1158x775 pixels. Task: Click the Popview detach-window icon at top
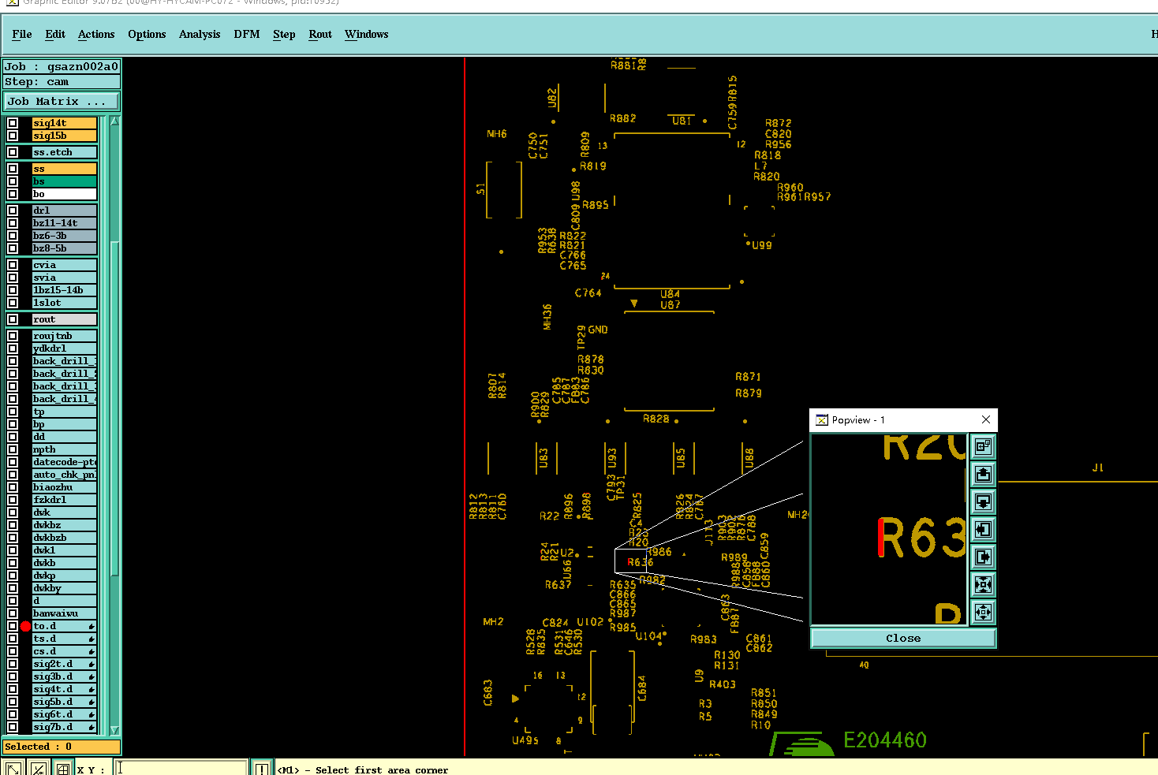pyautogui.click(x=983, y=447)
